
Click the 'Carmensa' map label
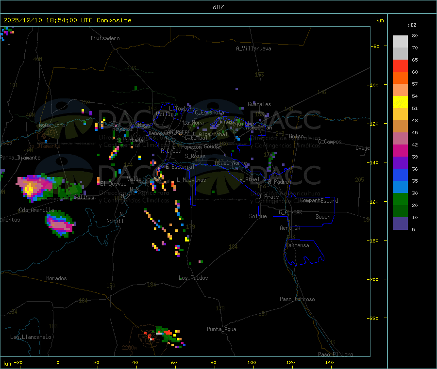[297, 245]
